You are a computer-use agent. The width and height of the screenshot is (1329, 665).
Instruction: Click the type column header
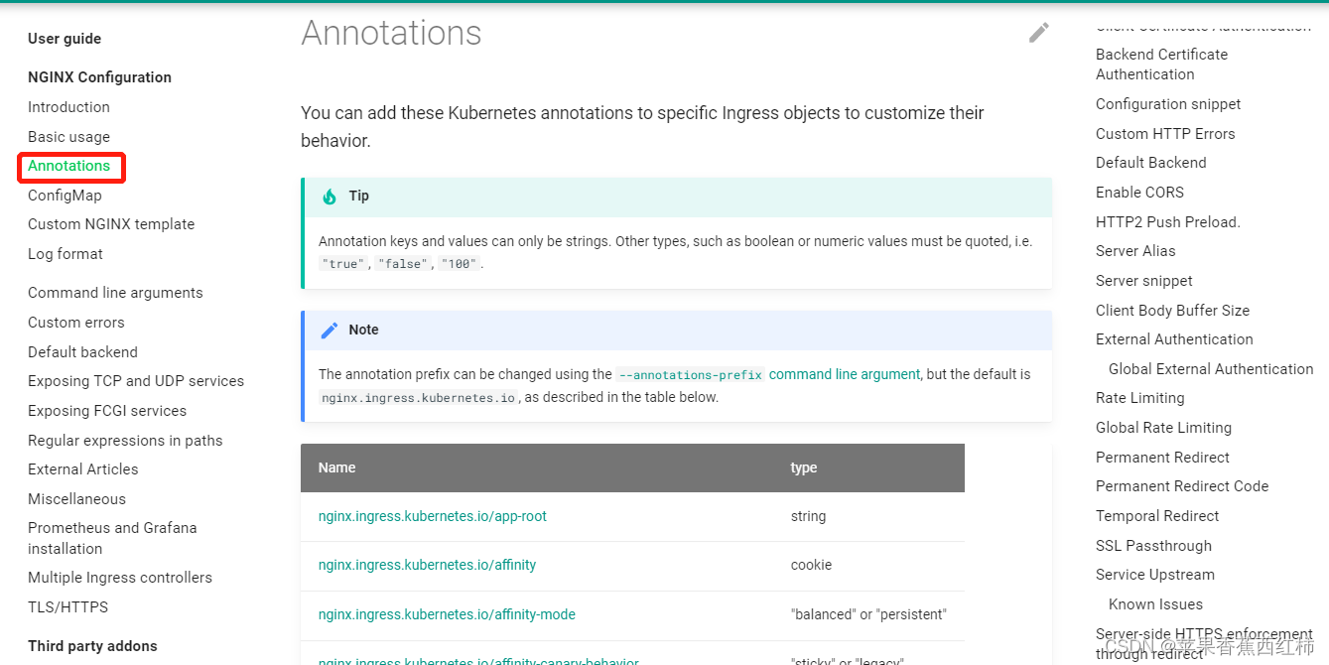(804, 467)
